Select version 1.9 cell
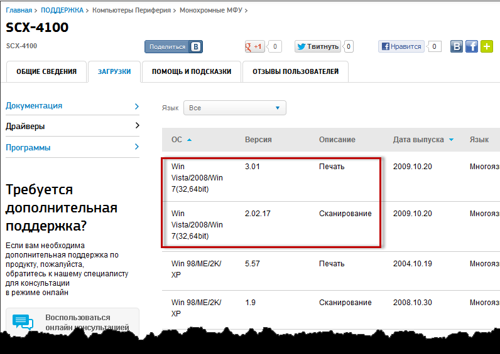This screenshot has height=354, width=500. point(251,303)
